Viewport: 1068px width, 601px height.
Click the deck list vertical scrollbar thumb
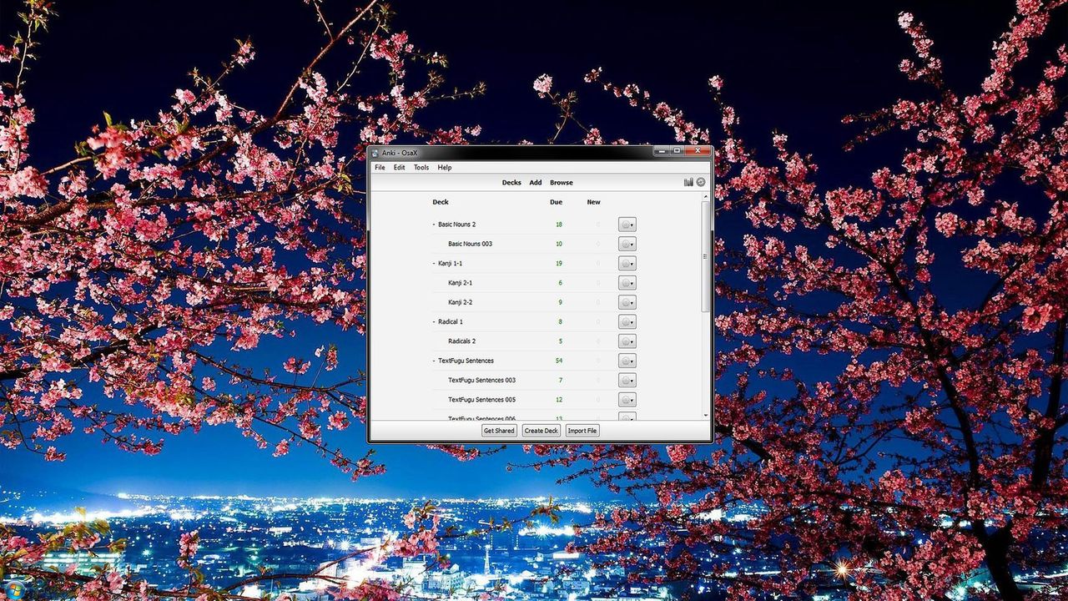[x=706, y=256]
